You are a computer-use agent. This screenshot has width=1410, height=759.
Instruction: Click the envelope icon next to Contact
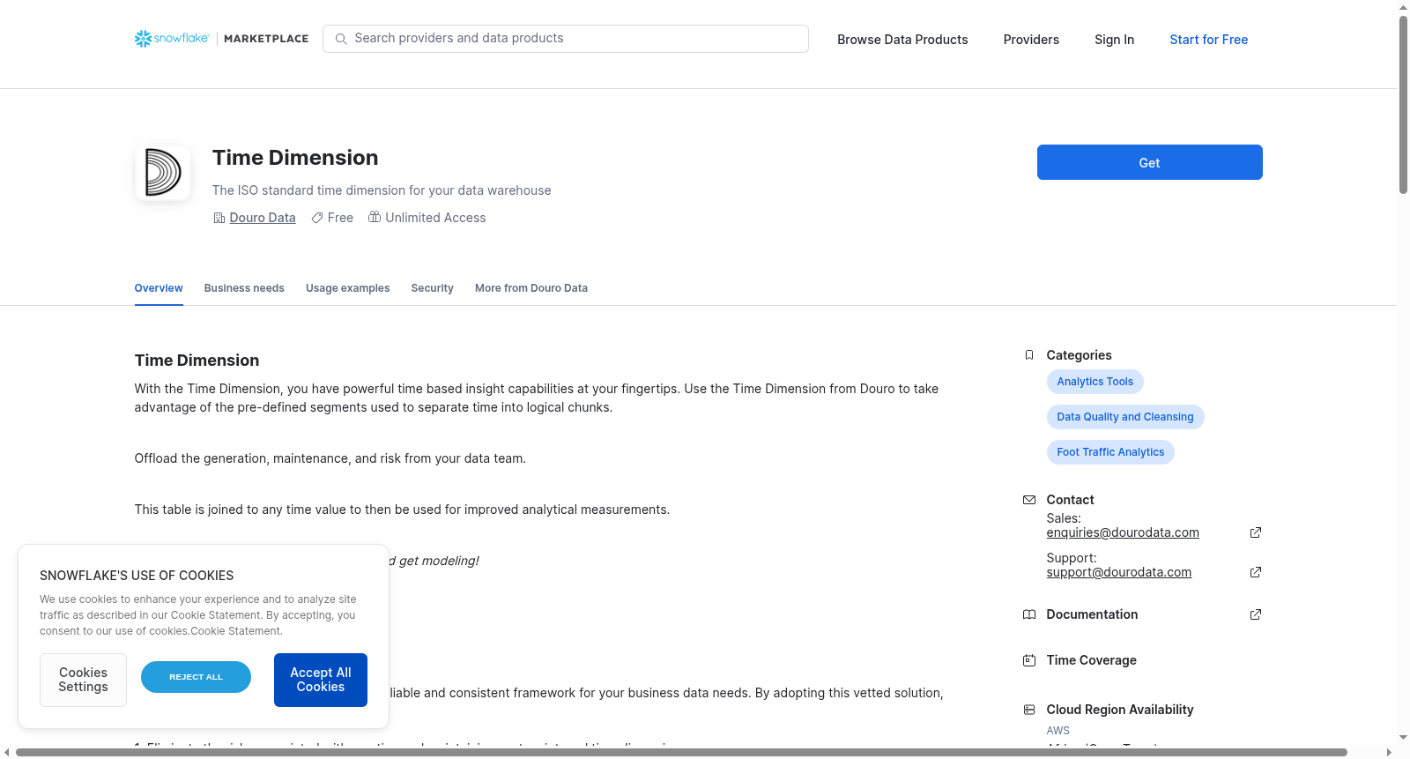coord(1029,500)
